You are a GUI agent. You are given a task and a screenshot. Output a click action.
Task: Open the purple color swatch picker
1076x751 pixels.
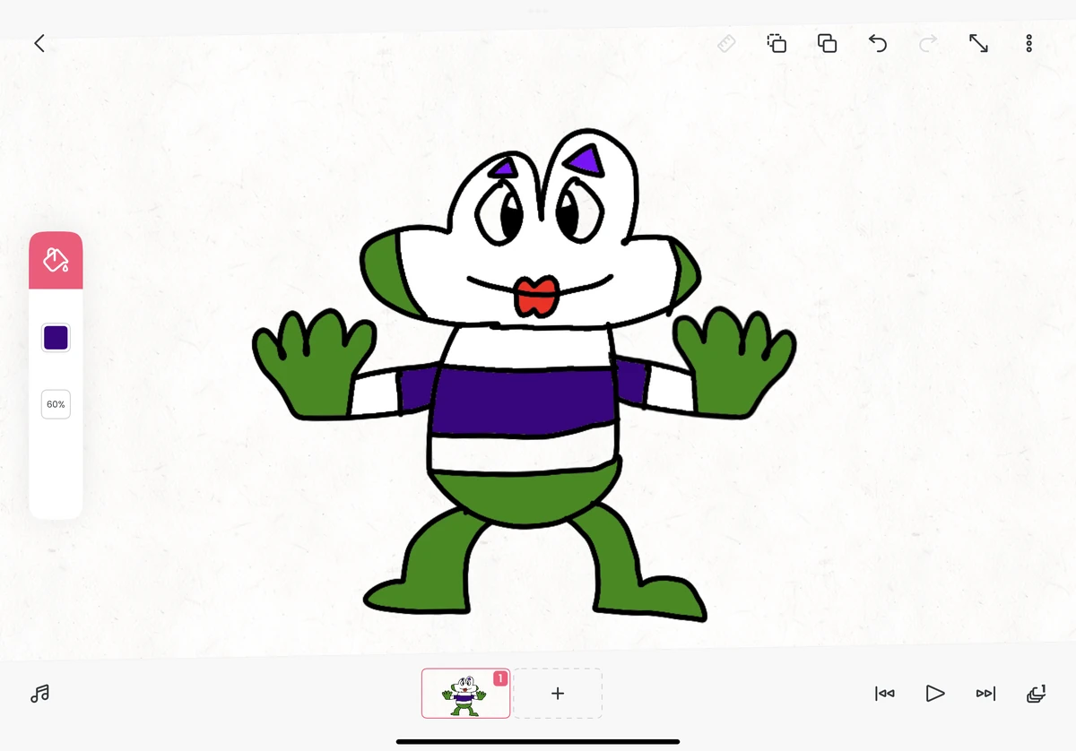click(56, 337)
